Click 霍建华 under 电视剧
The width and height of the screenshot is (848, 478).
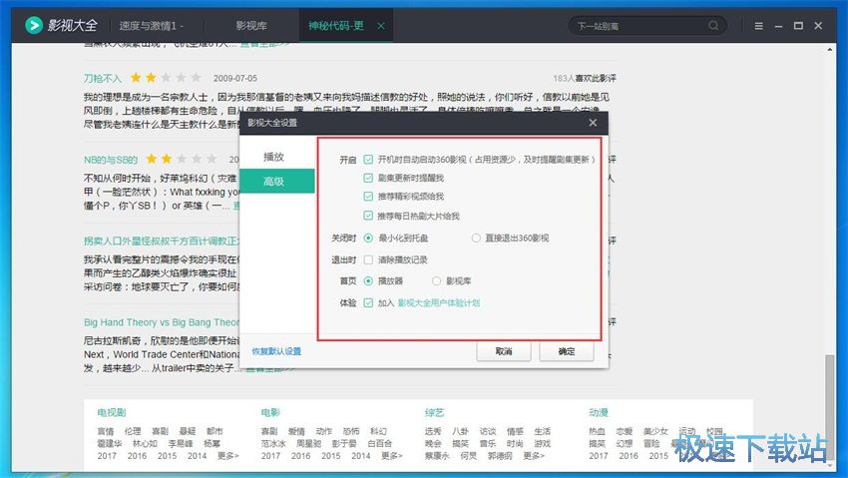(x=110, y=443)
